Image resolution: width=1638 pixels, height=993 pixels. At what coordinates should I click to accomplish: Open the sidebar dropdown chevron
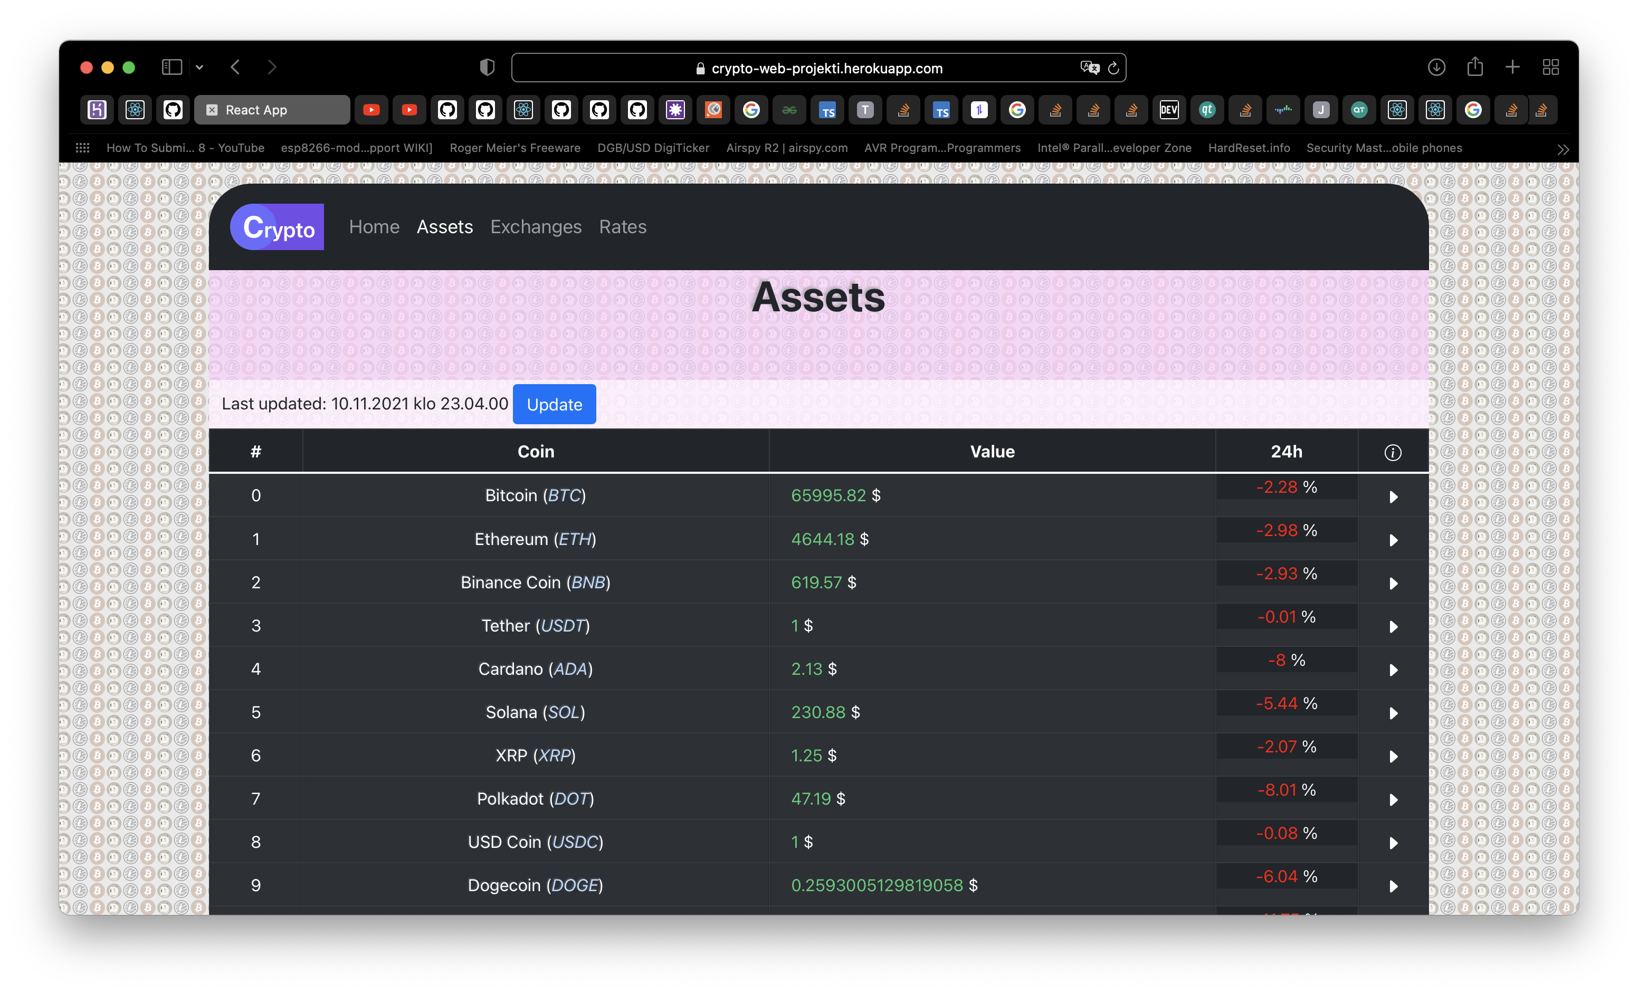pos(199,67)
